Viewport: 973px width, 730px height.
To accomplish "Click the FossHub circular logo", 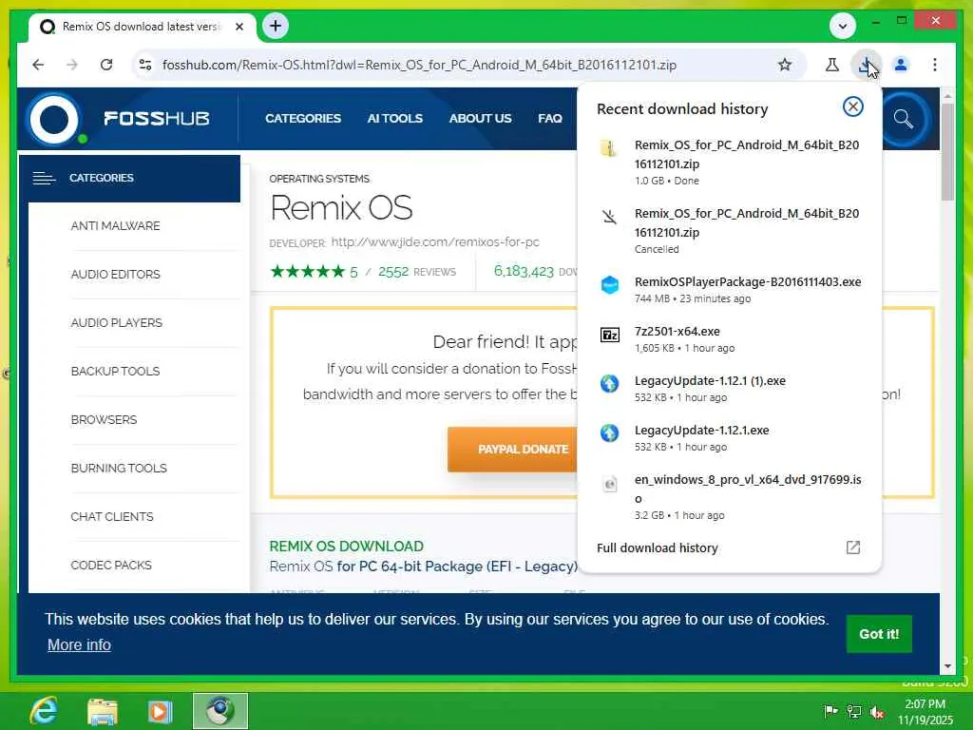I will coord(54,119).
